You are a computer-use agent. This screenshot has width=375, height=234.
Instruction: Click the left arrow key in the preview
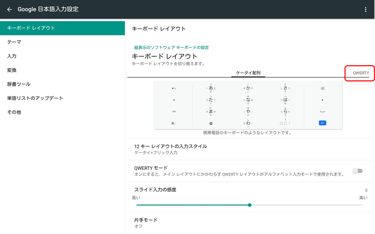click(x=174, y=100)
